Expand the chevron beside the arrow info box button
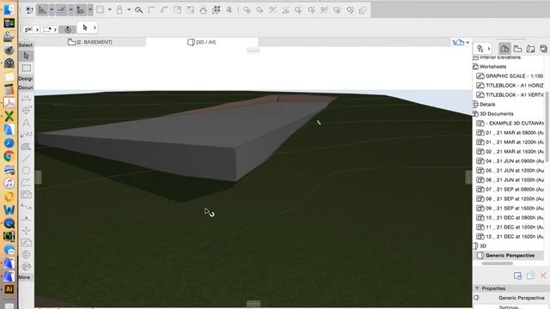 point(95,27)
